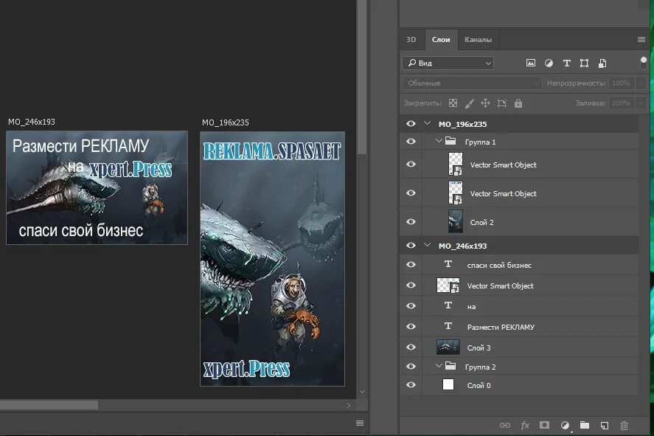
Task: Open the Обычные blend mode dropdown
Action: click(472, 83)
